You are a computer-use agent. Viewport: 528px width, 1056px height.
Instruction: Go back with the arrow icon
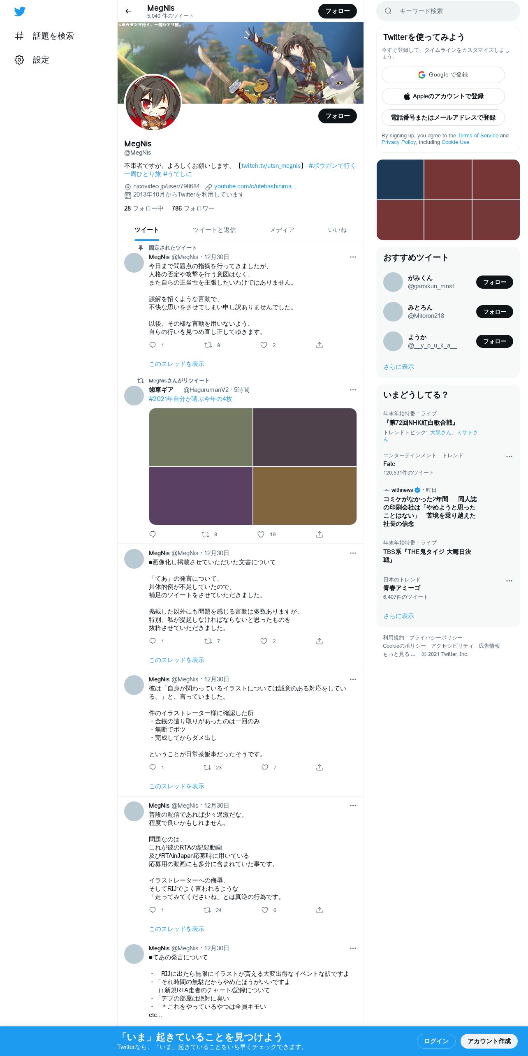pos(128,11)
